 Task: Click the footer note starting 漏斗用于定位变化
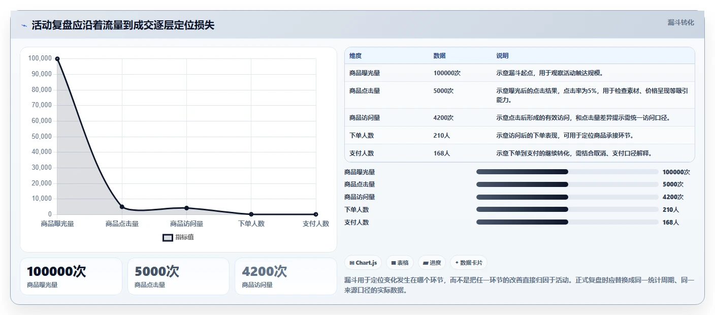pos(519,286)
